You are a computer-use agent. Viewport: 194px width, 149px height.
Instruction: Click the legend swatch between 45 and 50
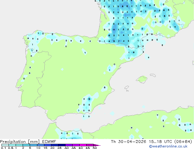[90, 145]
